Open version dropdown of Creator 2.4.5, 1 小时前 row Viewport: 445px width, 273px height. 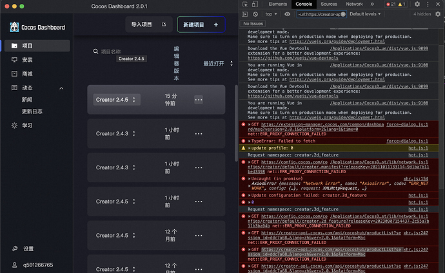[x=115, y=202]
